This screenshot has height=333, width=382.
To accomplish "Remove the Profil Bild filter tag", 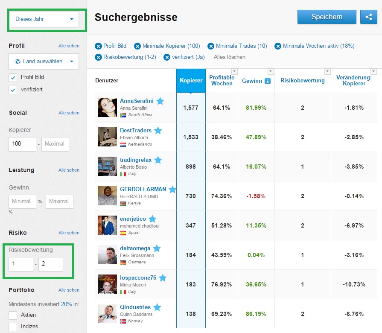I will click(98, 46).
